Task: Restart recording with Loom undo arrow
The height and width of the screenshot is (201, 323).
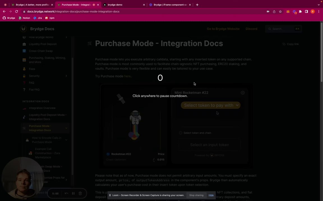Action: [x=66, y=193]
